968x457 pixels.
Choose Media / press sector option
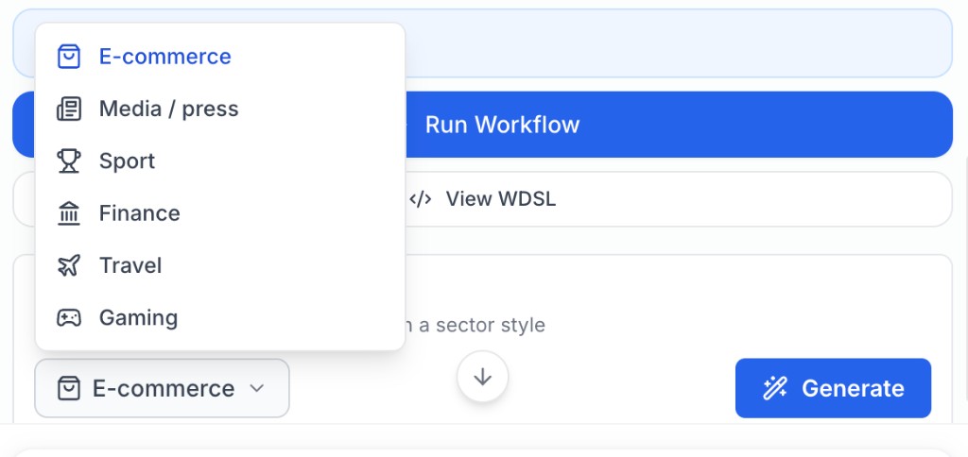(x=219, y=110)
